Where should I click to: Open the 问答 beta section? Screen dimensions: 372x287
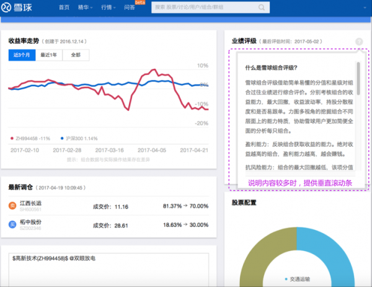pyautogui.click(x=130, y=8)
